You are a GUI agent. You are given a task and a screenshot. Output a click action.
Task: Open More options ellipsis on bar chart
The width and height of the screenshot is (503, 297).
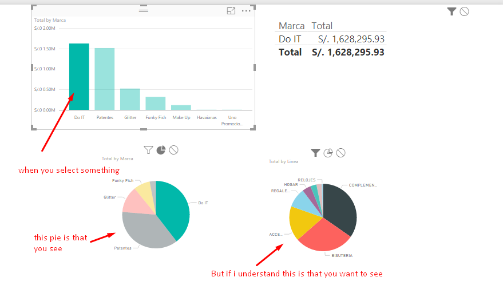point(246,11)
